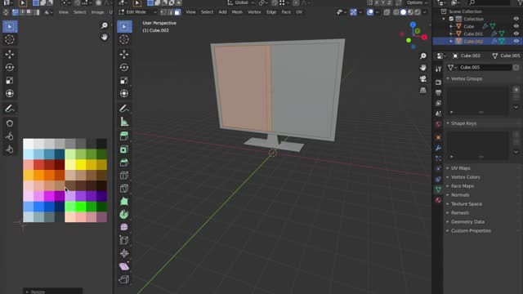The image size is (523, 294).
Task: Open the Global transform orientation dropdown
Action: (x=241, y=2)
